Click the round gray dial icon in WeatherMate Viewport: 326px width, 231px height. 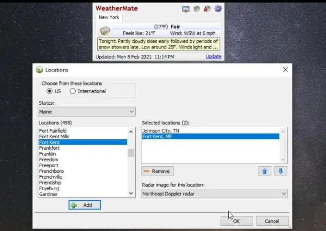(x=197, y=9)
